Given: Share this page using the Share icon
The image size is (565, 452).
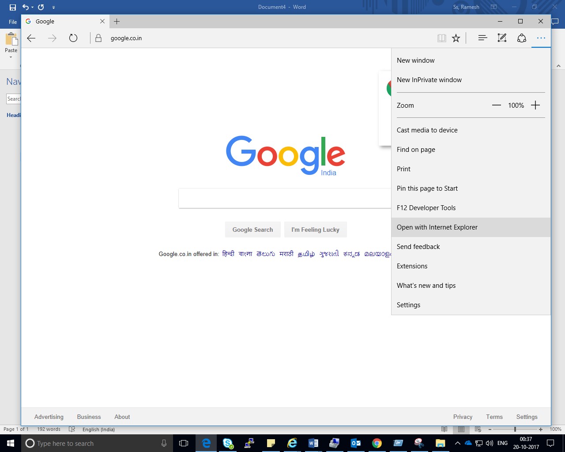Looking at the screenshot, I should (x=522, y=38).
